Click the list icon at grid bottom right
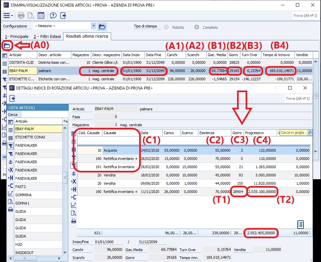Screen dimensions: 321x262 click(300, 224)
